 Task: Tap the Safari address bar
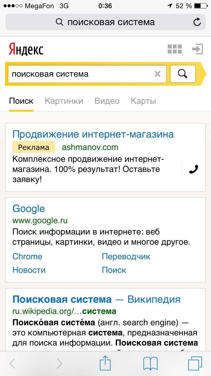[105, 22]
